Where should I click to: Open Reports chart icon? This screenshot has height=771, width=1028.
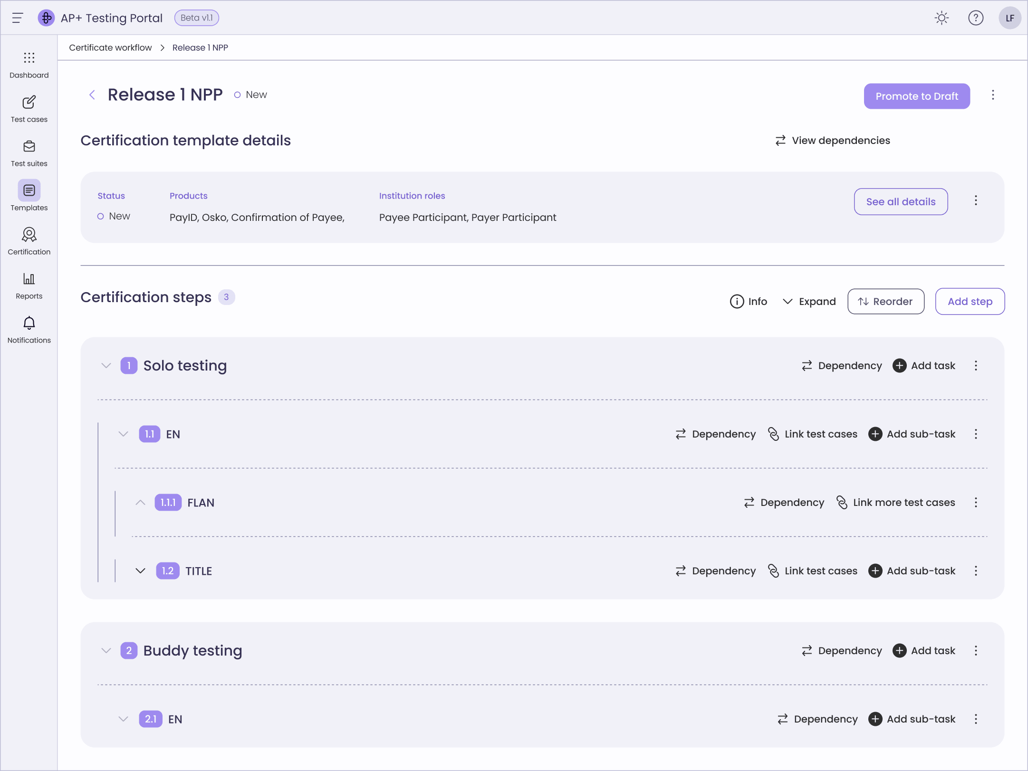click(29, 279)
